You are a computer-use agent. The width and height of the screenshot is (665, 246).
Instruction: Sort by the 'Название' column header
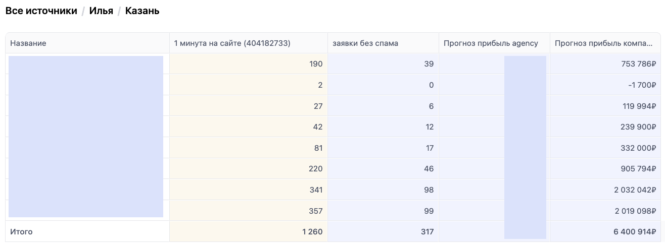tap(28, 43)
